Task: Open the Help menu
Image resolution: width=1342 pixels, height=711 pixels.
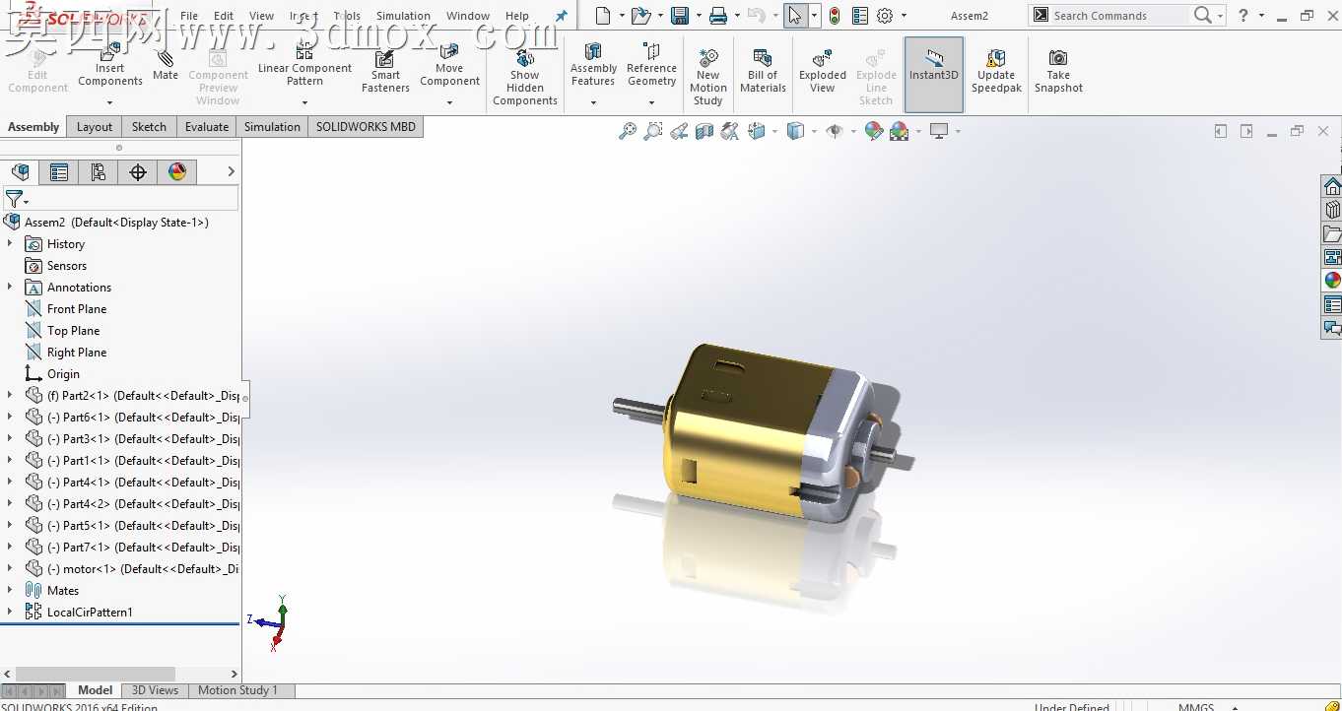Action: [517, 16]
